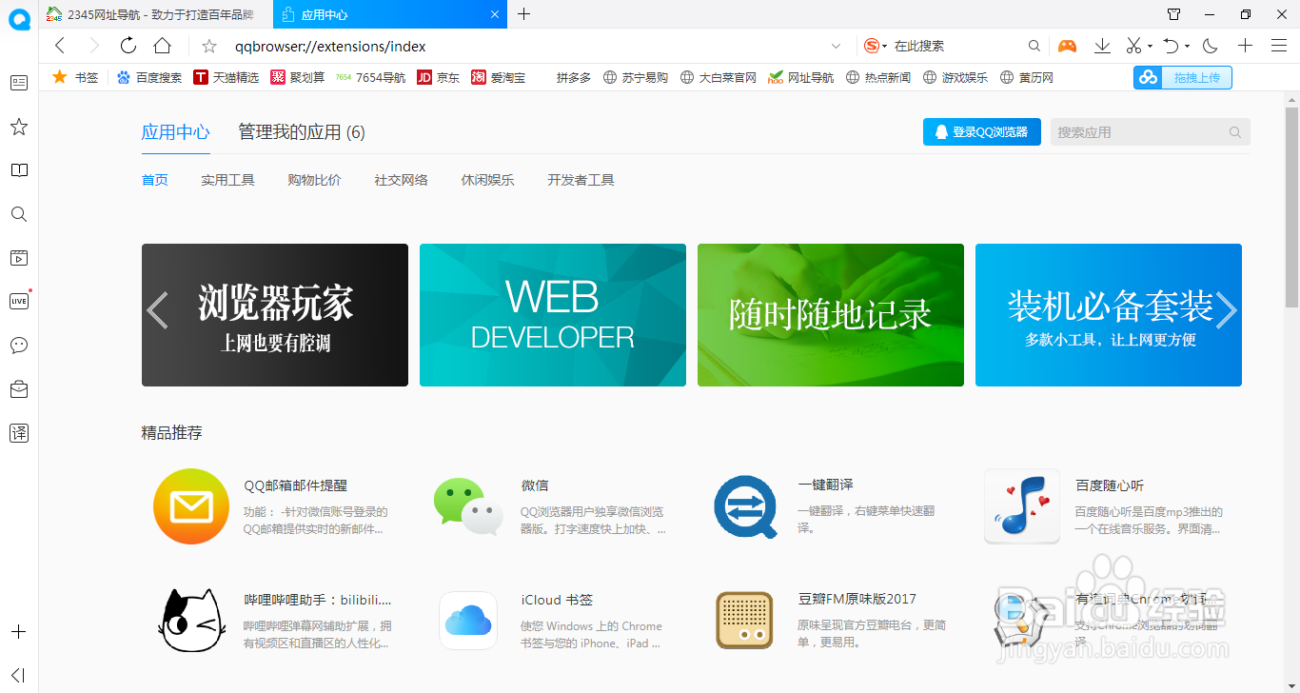Viewport: 1300px width, 693px height.
Task: Open the 天猫精选 bookmark
Action: pyautogui.click(x=227, y=78)
